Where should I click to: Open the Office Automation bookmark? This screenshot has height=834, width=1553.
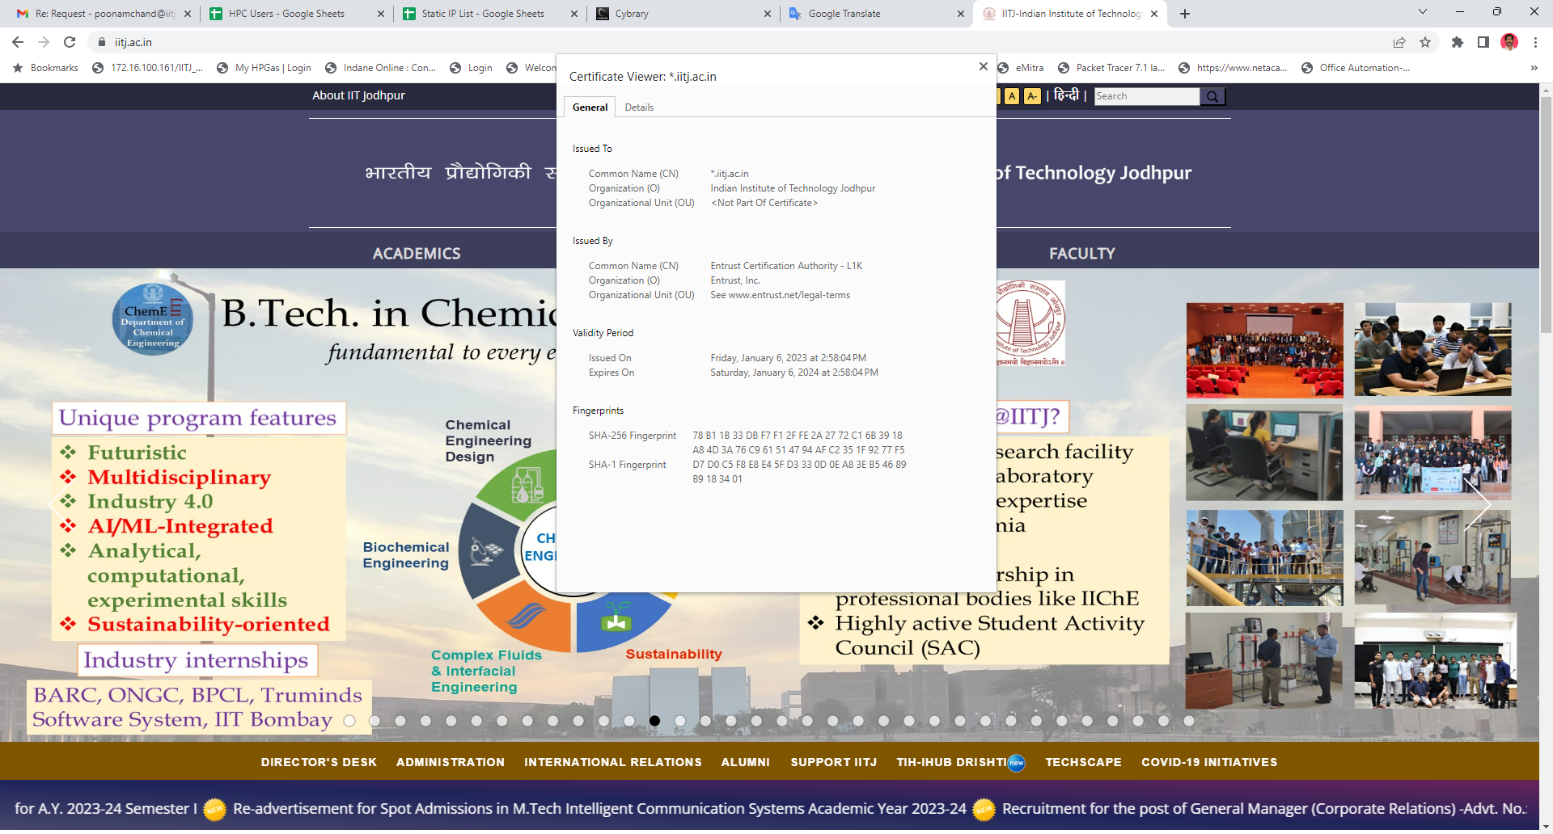1356,68
